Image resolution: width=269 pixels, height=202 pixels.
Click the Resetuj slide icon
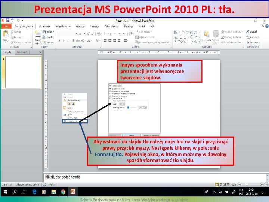point(44,37)
